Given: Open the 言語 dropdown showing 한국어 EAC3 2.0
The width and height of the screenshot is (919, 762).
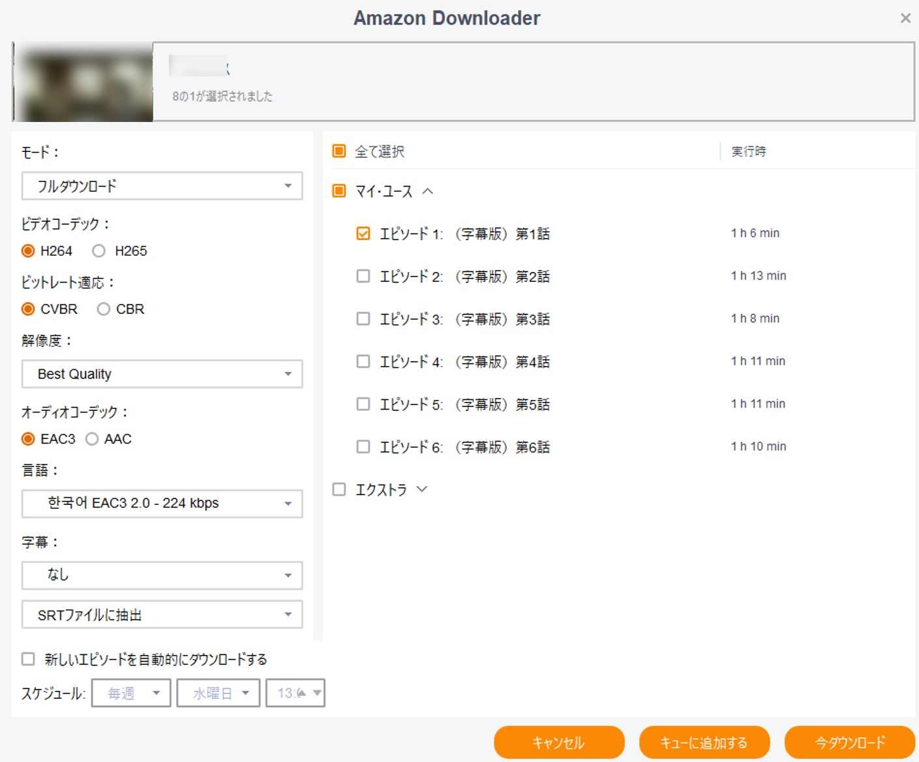Looking at the screenshot, I should 162,504.
